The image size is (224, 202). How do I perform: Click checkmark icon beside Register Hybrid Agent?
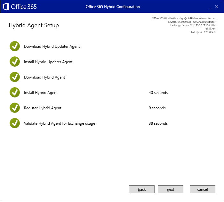(x=15, y=108)
